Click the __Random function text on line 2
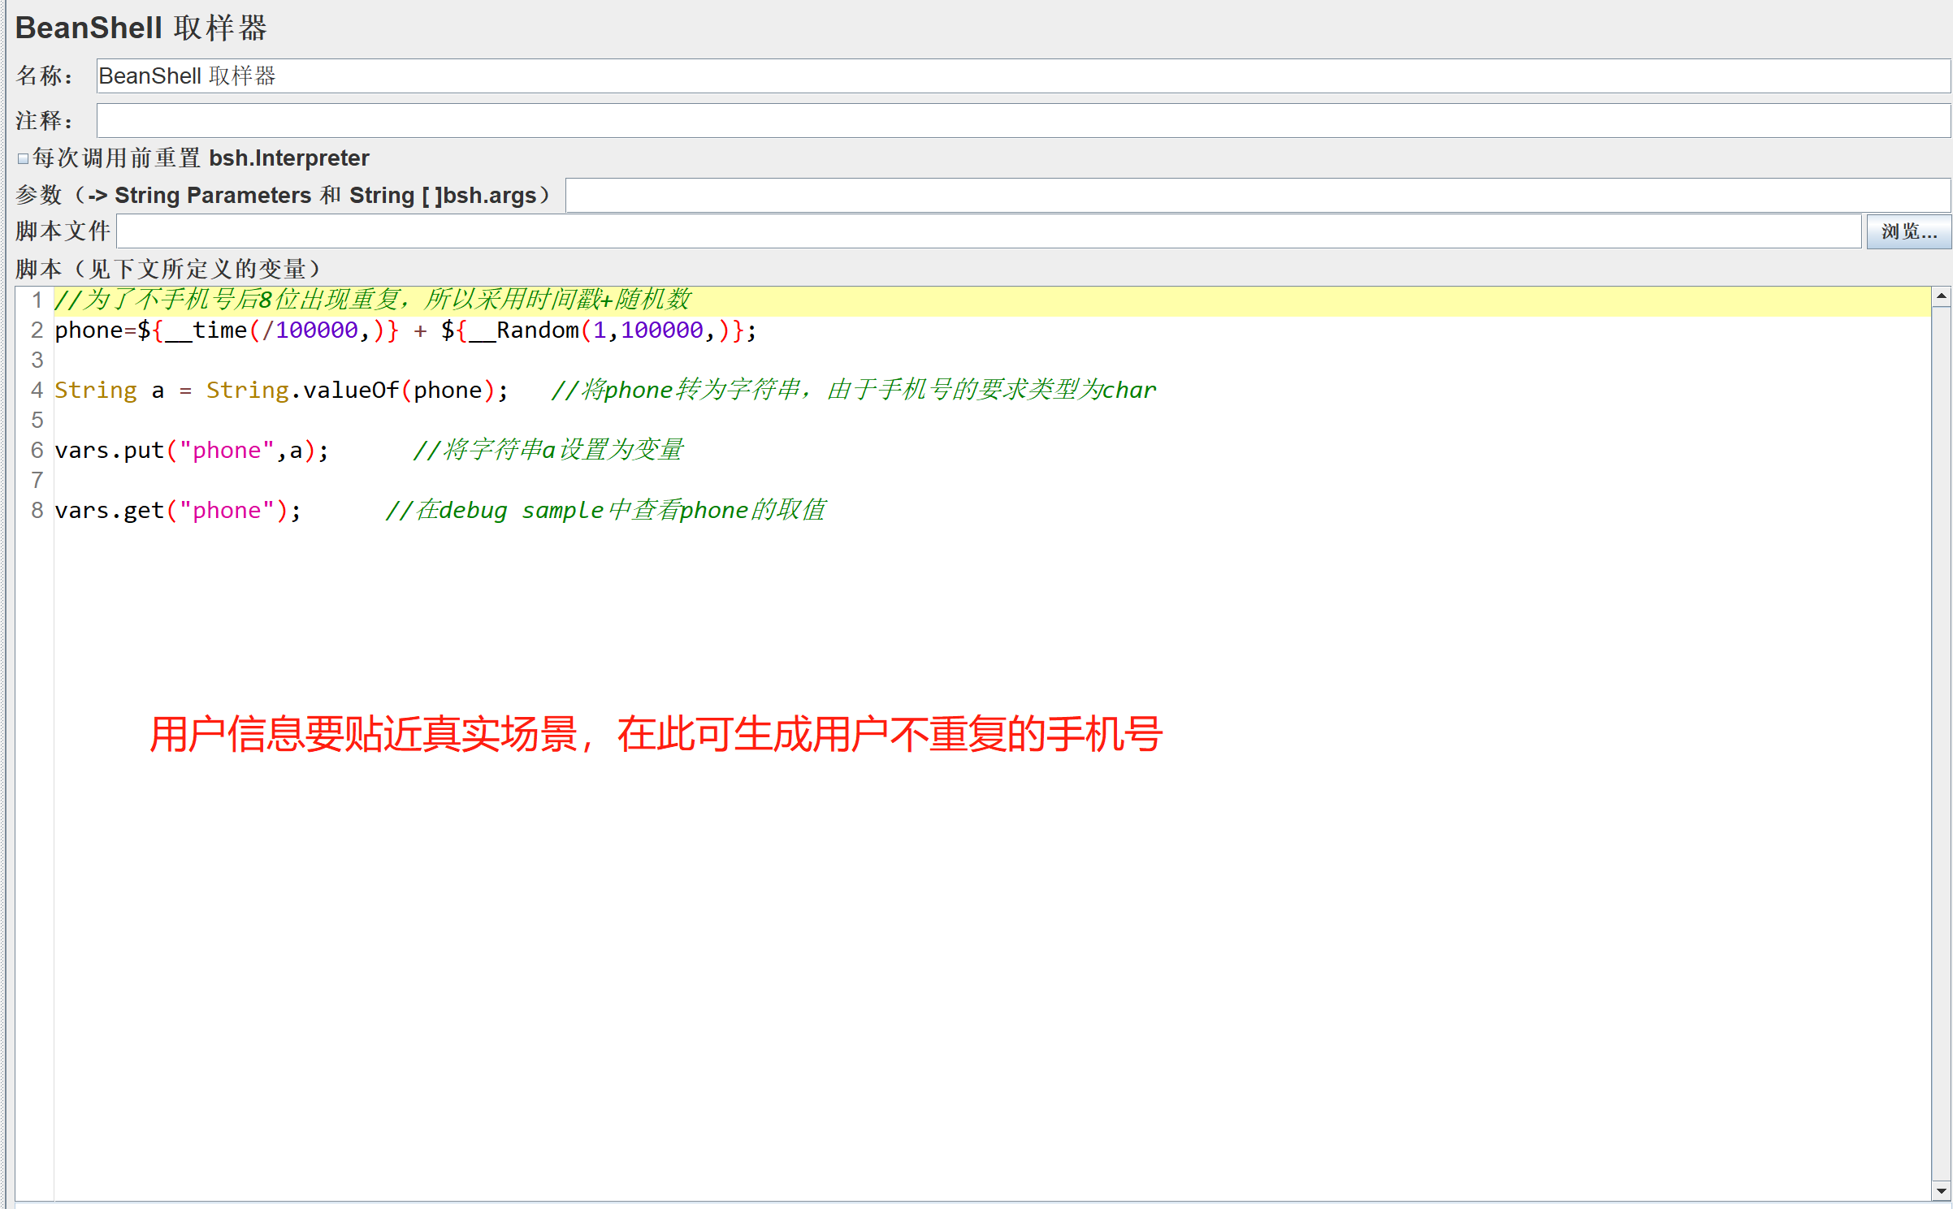Screen dimensions: 1953x1209 (x=536, y=330)
